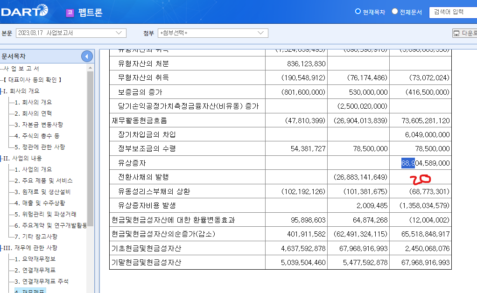The image size is (477, 293).
Task: Collapse the 문서목차 panel via circular arrow icon
Action: tap(87, 56)
